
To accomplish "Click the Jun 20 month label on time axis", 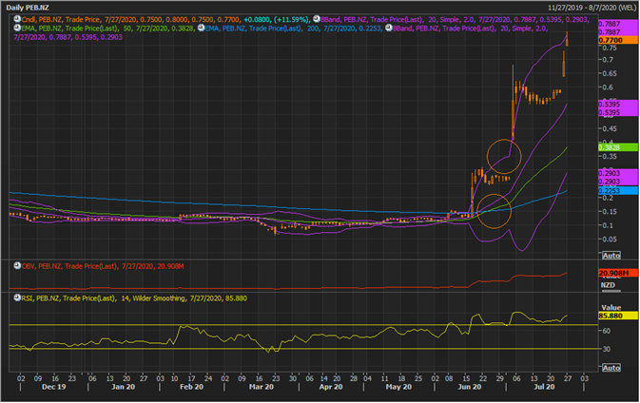I will coord(470,387).
